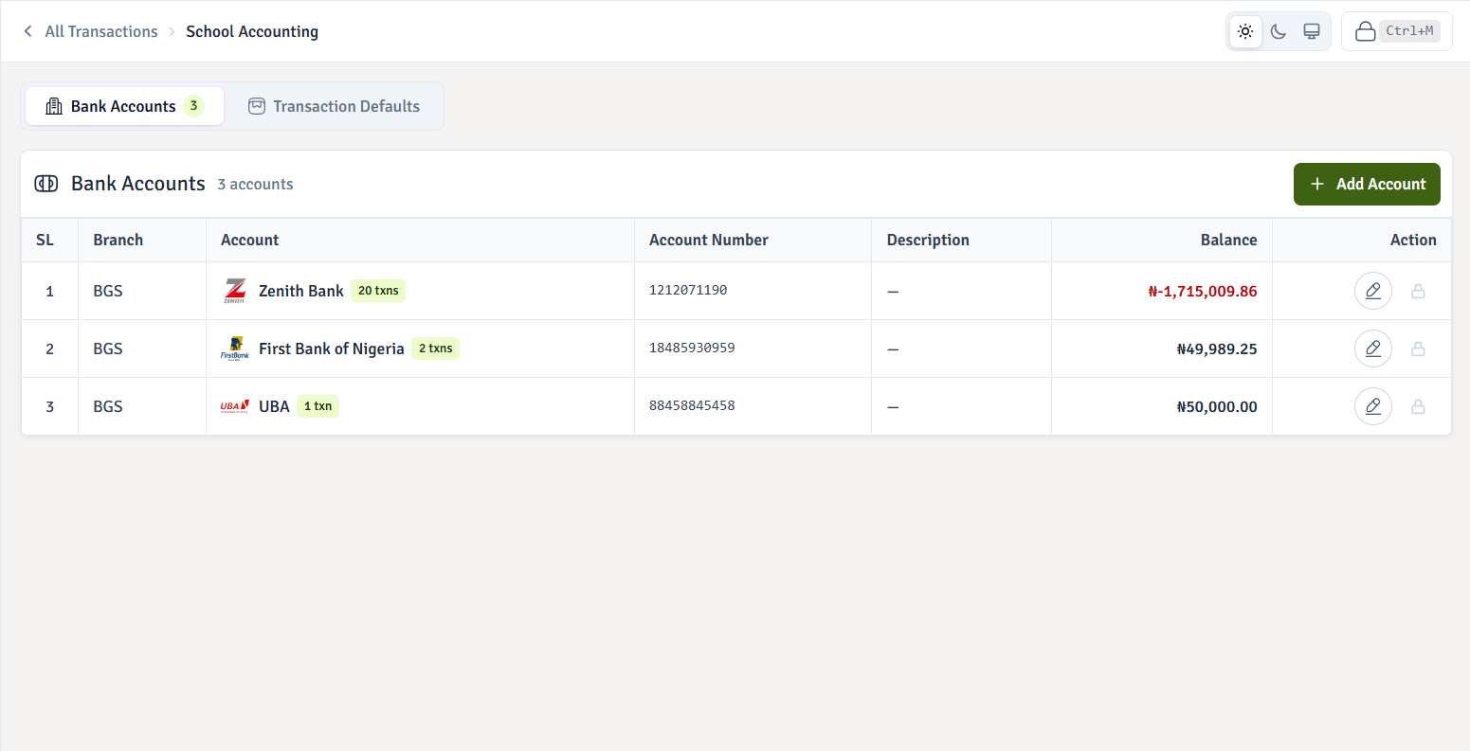Switch to system theme monitor icon
Image resolution: width=1470 pixels, height=751 pixels.
(1312, 31)
